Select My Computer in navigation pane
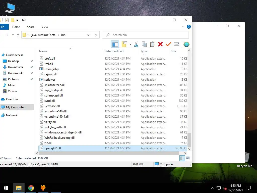 coord(15,107)
